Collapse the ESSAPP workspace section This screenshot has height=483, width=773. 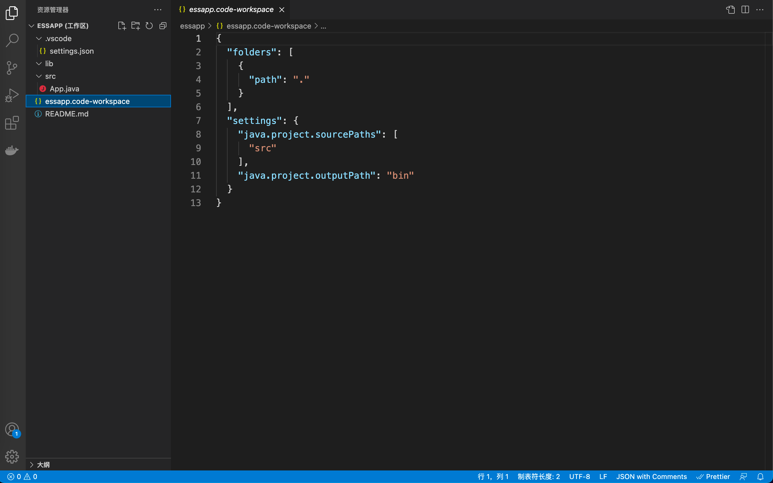click(31, 26)
